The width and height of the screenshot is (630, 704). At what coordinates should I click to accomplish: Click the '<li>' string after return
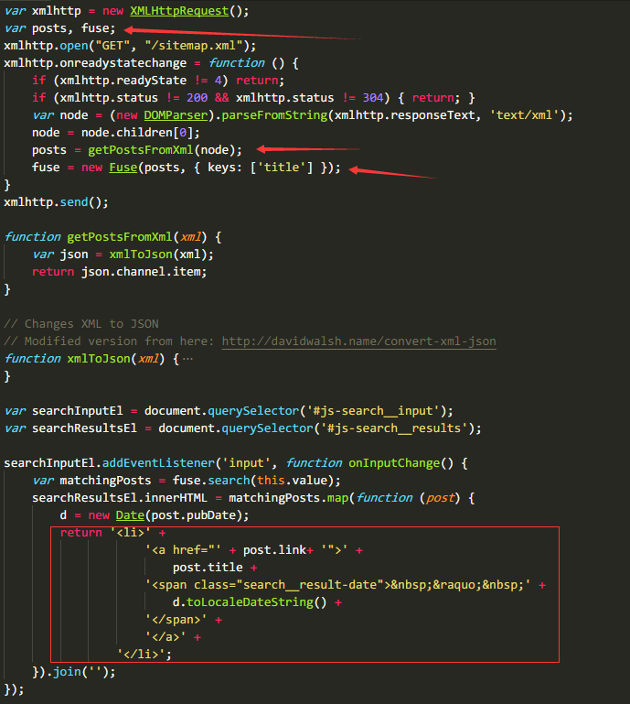[x=130, y=533]
